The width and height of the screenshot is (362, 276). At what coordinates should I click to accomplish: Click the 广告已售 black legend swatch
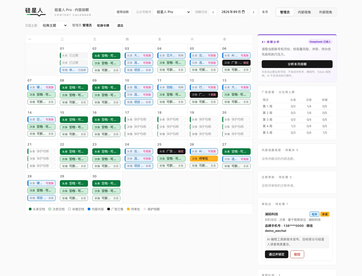(109, 209)
